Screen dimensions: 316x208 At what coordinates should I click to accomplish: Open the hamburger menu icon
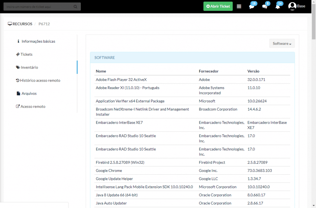point(239,6)
